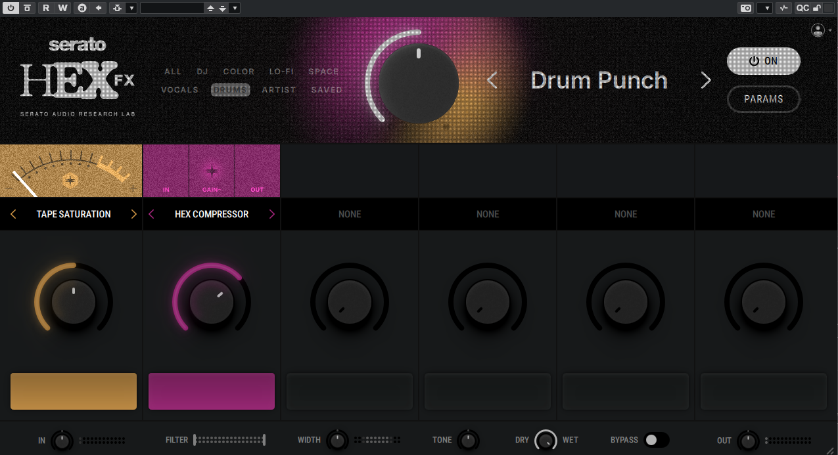Toggle the orange Tape Saturation slot button
The height and width of the screenshot is (455, 838).
tap(74, 391)
